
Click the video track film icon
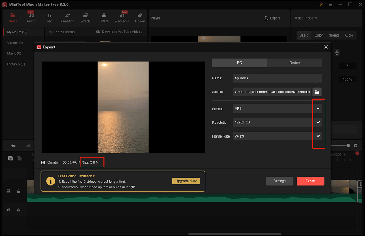click(x=8, y=191)
